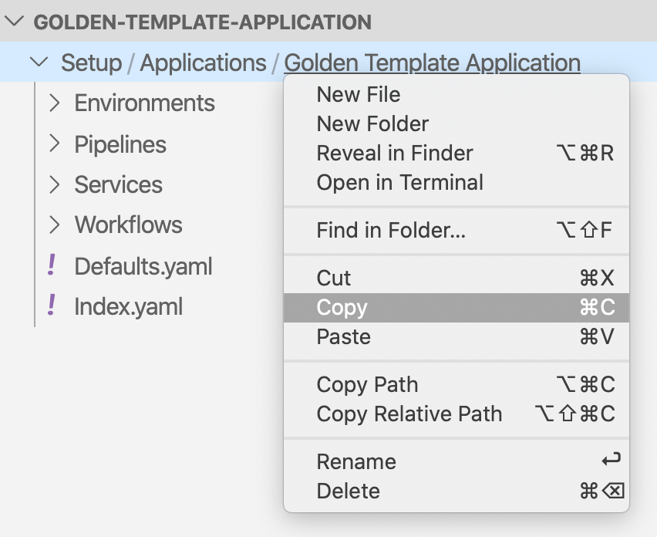Expand the Pipelines folder chevron

(55, 144)
